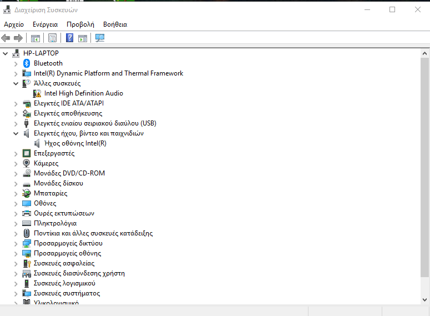Collapse the Άλλες συσκευές category
This screenshot has height=316, width=430.
[16, 83]
